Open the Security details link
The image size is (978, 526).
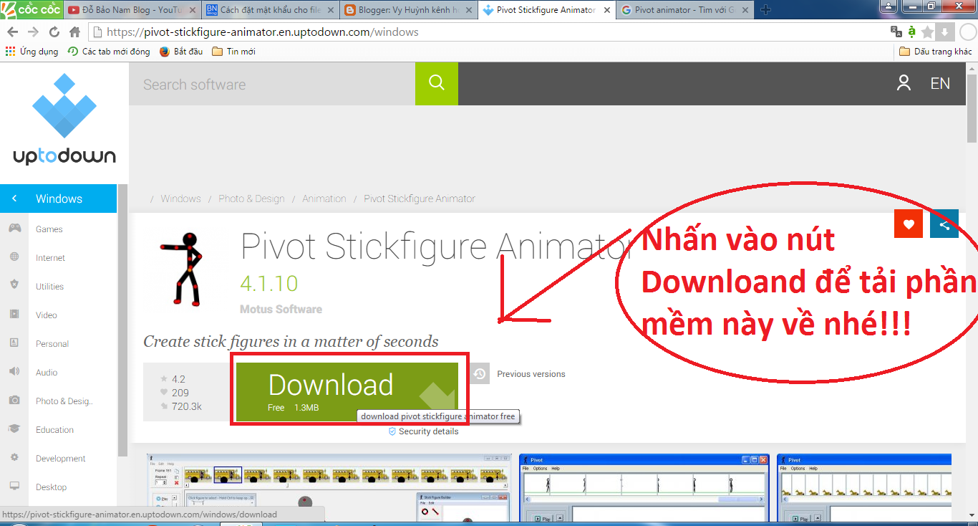[x=423, y=431]
